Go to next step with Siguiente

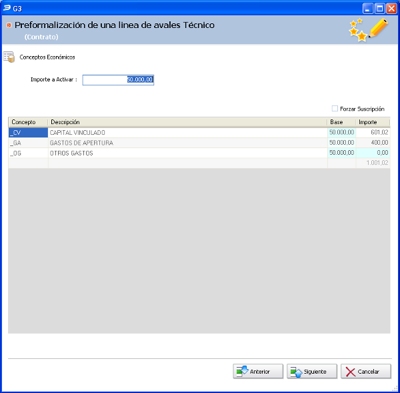(x=312, y=371)
